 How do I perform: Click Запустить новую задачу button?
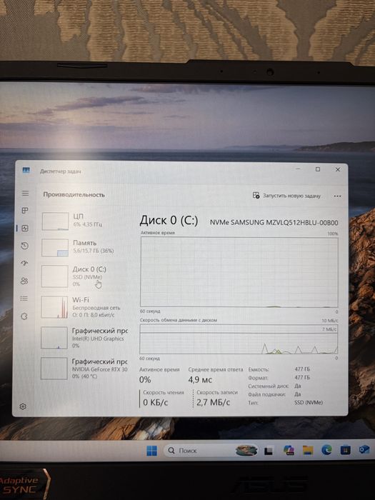tap(286, 196)
